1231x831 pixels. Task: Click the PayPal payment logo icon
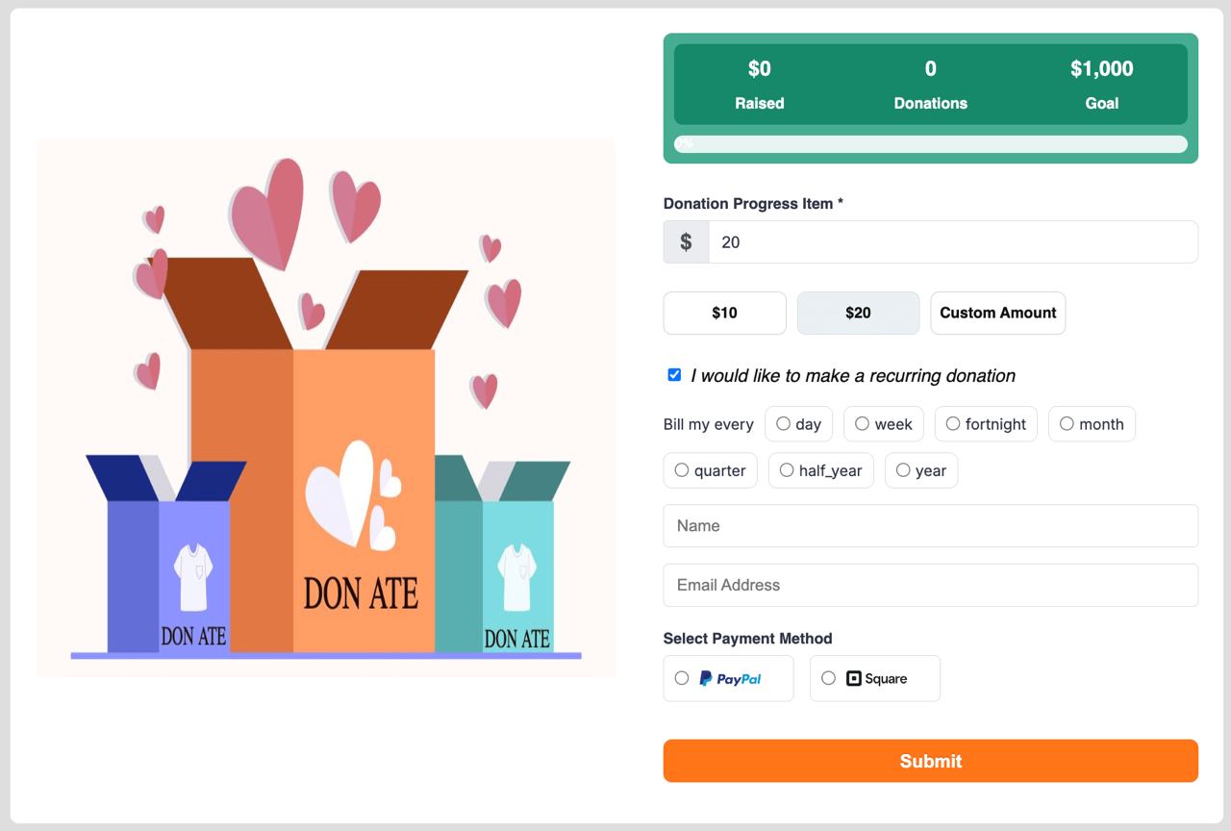tap(731, 678)
